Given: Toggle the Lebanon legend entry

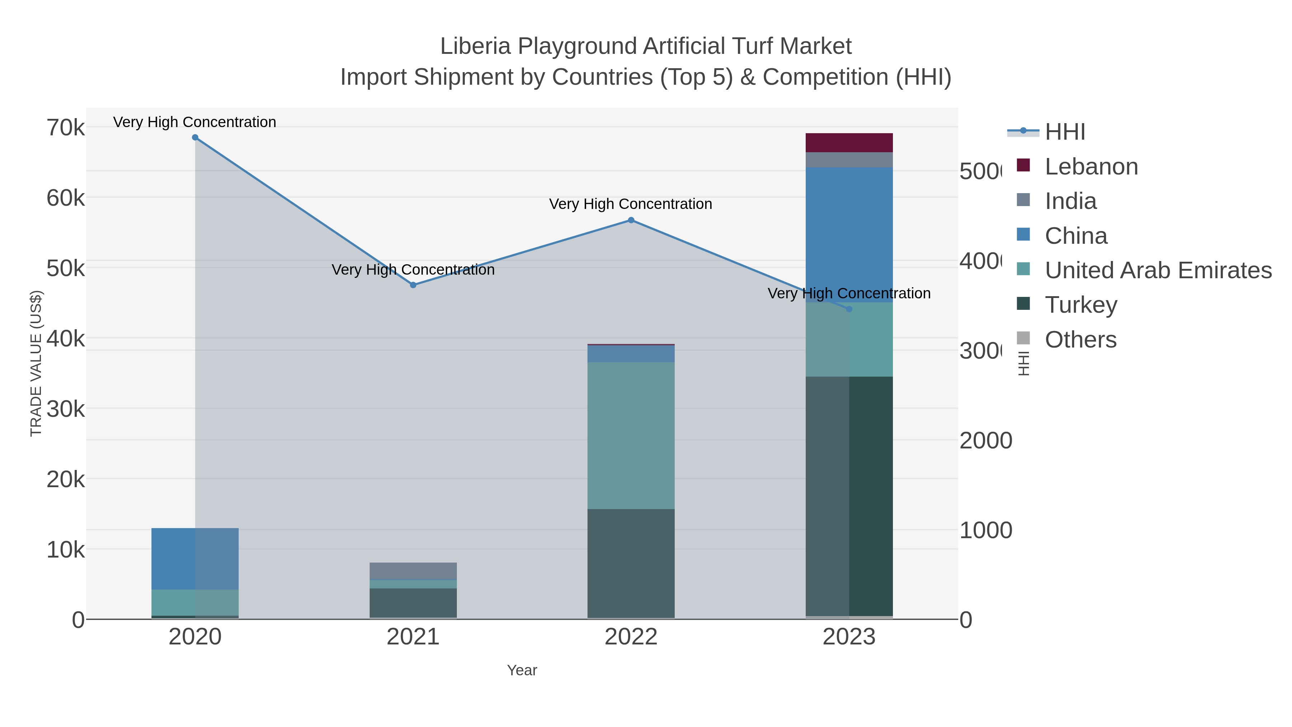Looking at the screenshot, I should pyautogui.click(x=1077, y=167).
